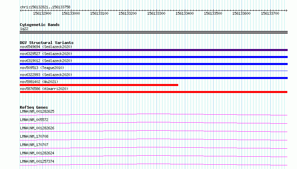
Task: Click the gray 1q22 cytogenetic band bar
Action: 154,32
